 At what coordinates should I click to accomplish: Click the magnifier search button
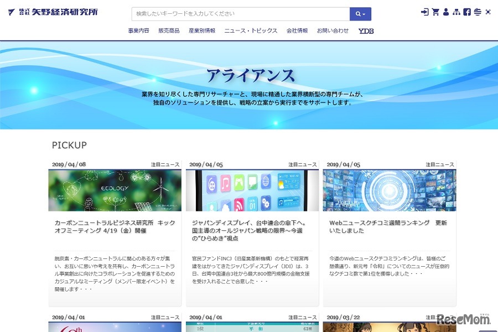(357, 13)
